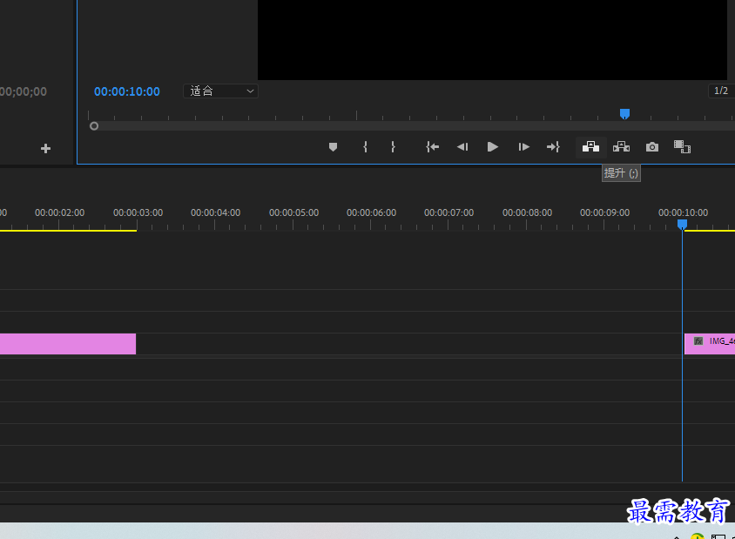Viewport: 735px width, 539px height.
Task: Click the Add Marker icon
Action: point(333,147)
